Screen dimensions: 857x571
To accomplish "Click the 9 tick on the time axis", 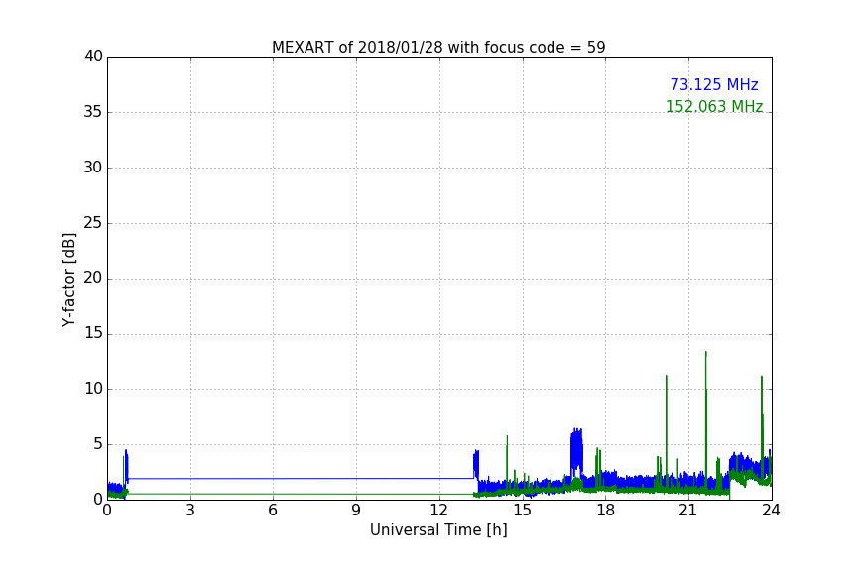I will (356, 511).
